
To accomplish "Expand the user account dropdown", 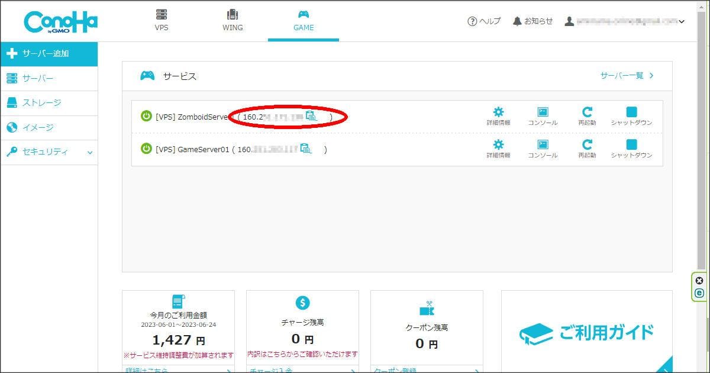I will tap(625, 21).
